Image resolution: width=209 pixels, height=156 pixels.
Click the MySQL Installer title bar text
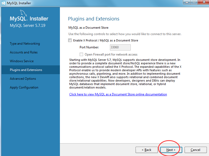pos(19,3)
